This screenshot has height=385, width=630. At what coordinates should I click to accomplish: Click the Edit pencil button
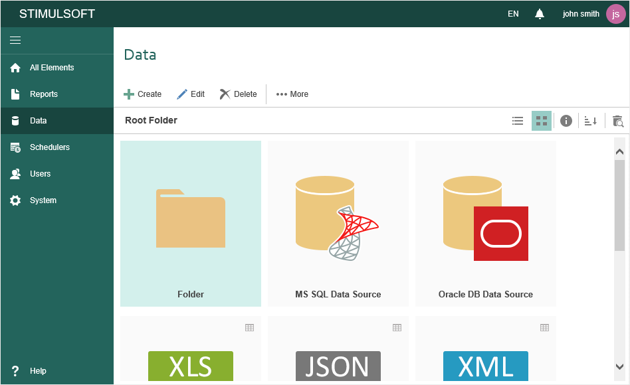[x=191, y=94]
